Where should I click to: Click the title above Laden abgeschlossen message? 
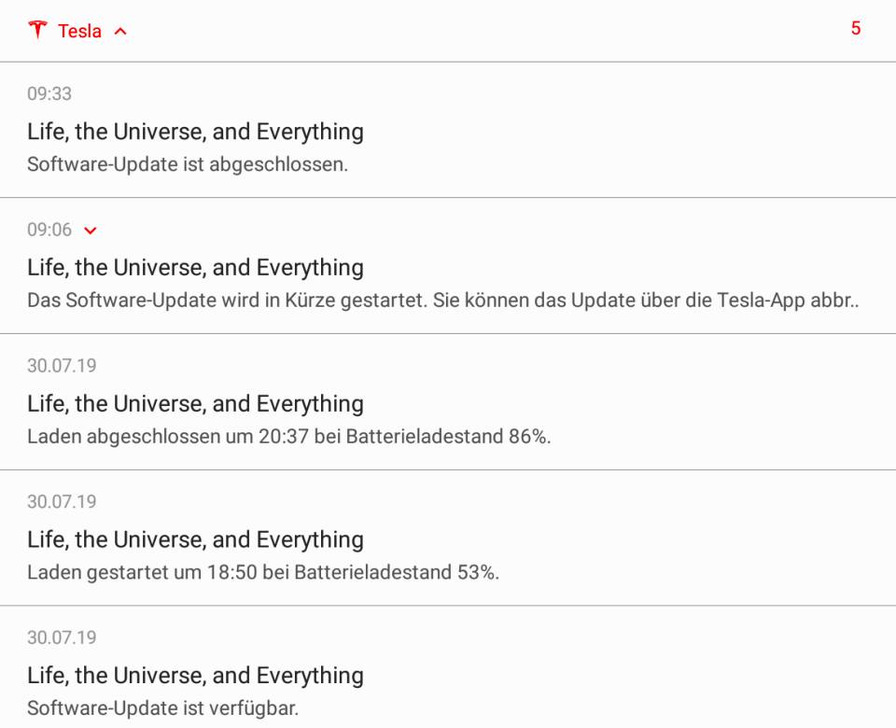[195, 404]
